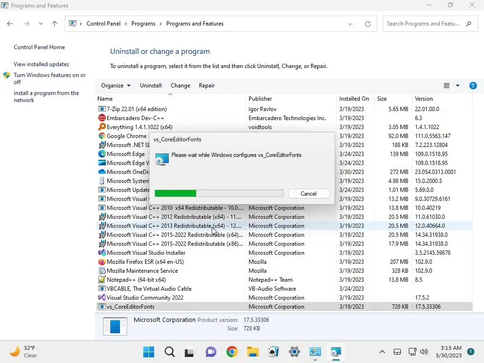The width and height of the screenshot is (484, 363).
Task: Sort by Installed On column header
Action: (x=355, y=98)
